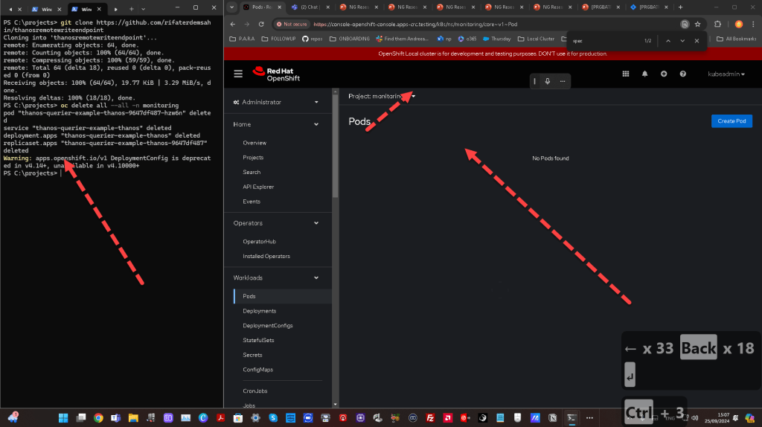This screenshot has width=762, height=427.
Task: Open the notifications bell in OpenShift header
Action: (644, 74)
